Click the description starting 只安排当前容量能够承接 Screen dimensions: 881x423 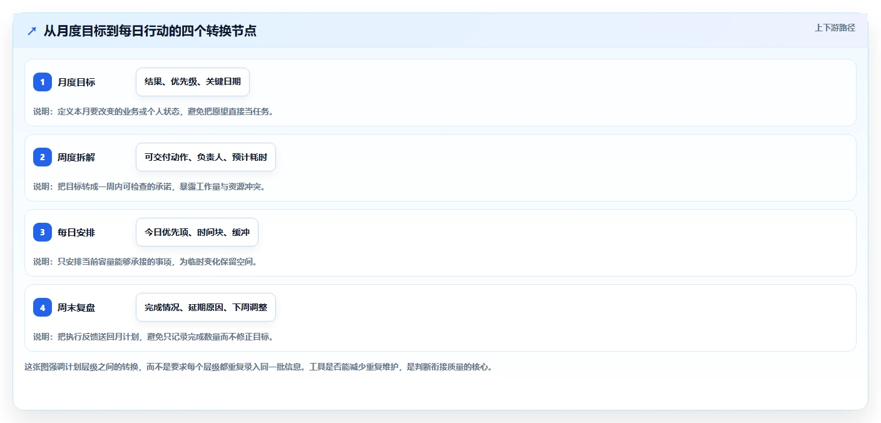pos(145,262)
